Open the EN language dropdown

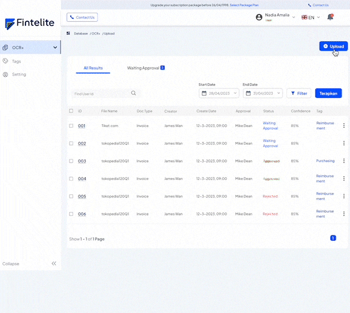click(311, 17)
